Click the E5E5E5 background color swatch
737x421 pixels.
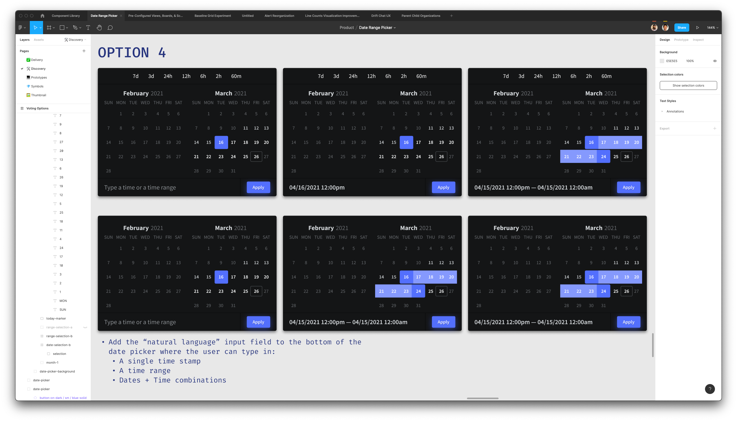(x=662, y=61)
